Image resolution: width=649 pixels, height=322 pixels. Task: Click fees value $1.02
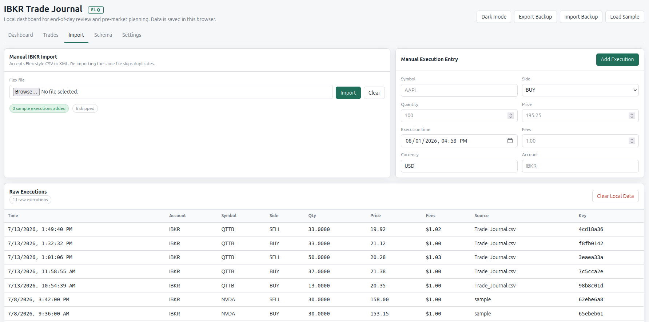tap(433, 230)
